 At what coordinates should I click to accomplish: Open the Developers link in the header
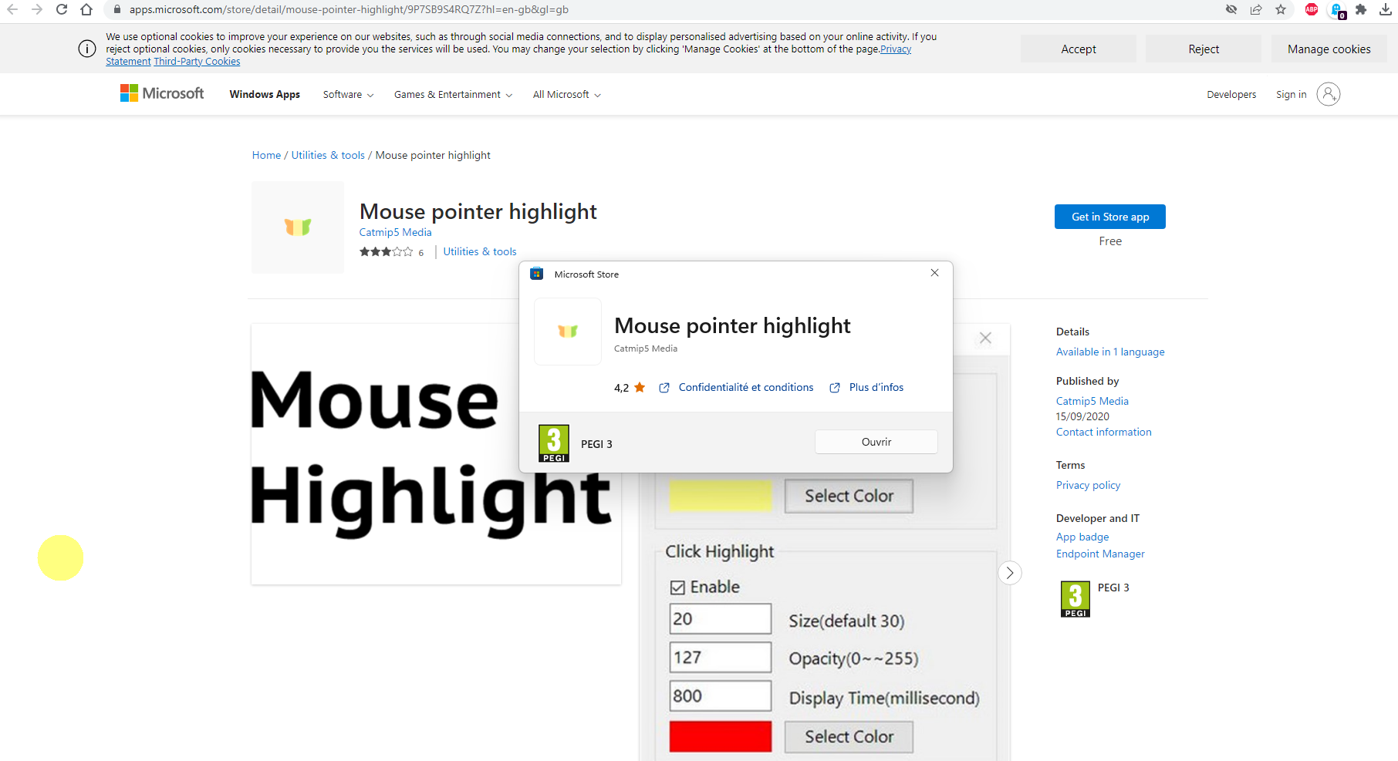tap(1231, 94)
